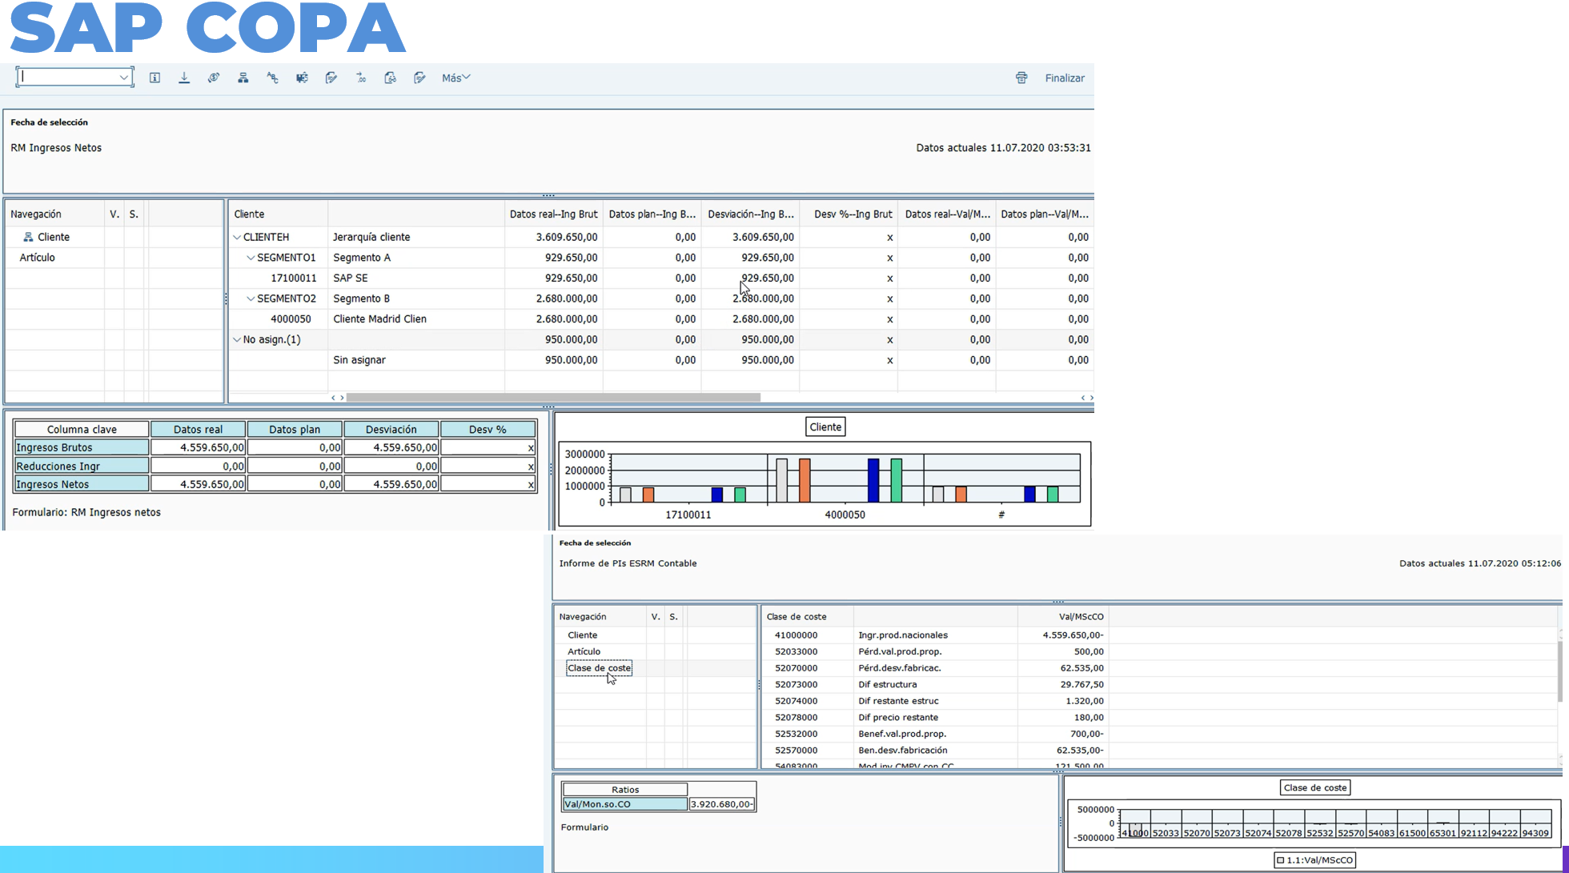Select row 17100011 SAP SE

point(660,278)
